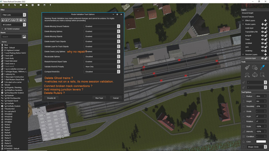The width and height of the screenshot is (269, 151).
Task: Click the Run Task button
Action: (99, 98)
